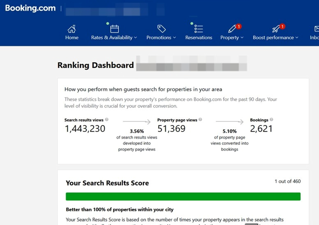Image resolution: width=319 pixels, height=225 pixels.
Task: Click the Ranking Dashboard heading
Action: pos(96,65)
